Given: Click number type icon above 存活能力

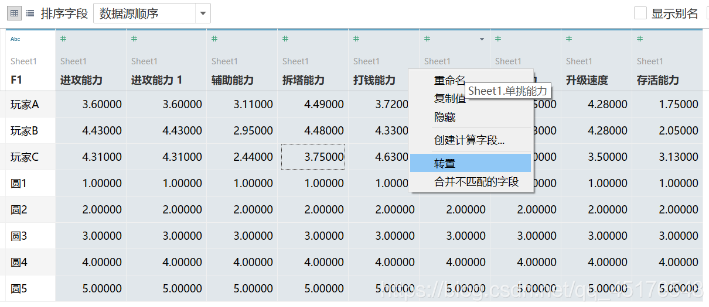Looking at the screenshot, I should (x=640, y=39).
